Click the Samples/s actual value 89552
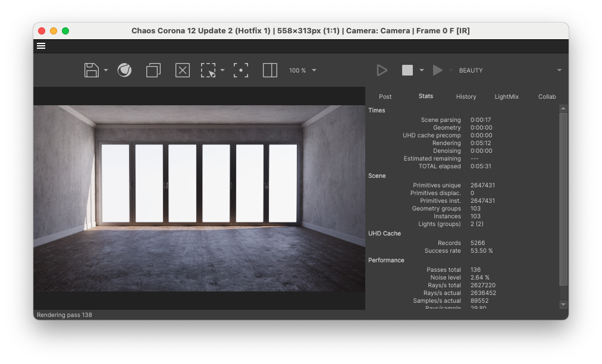Image resolution: width=602 pixels, height=364 pixels. point(479,300)
